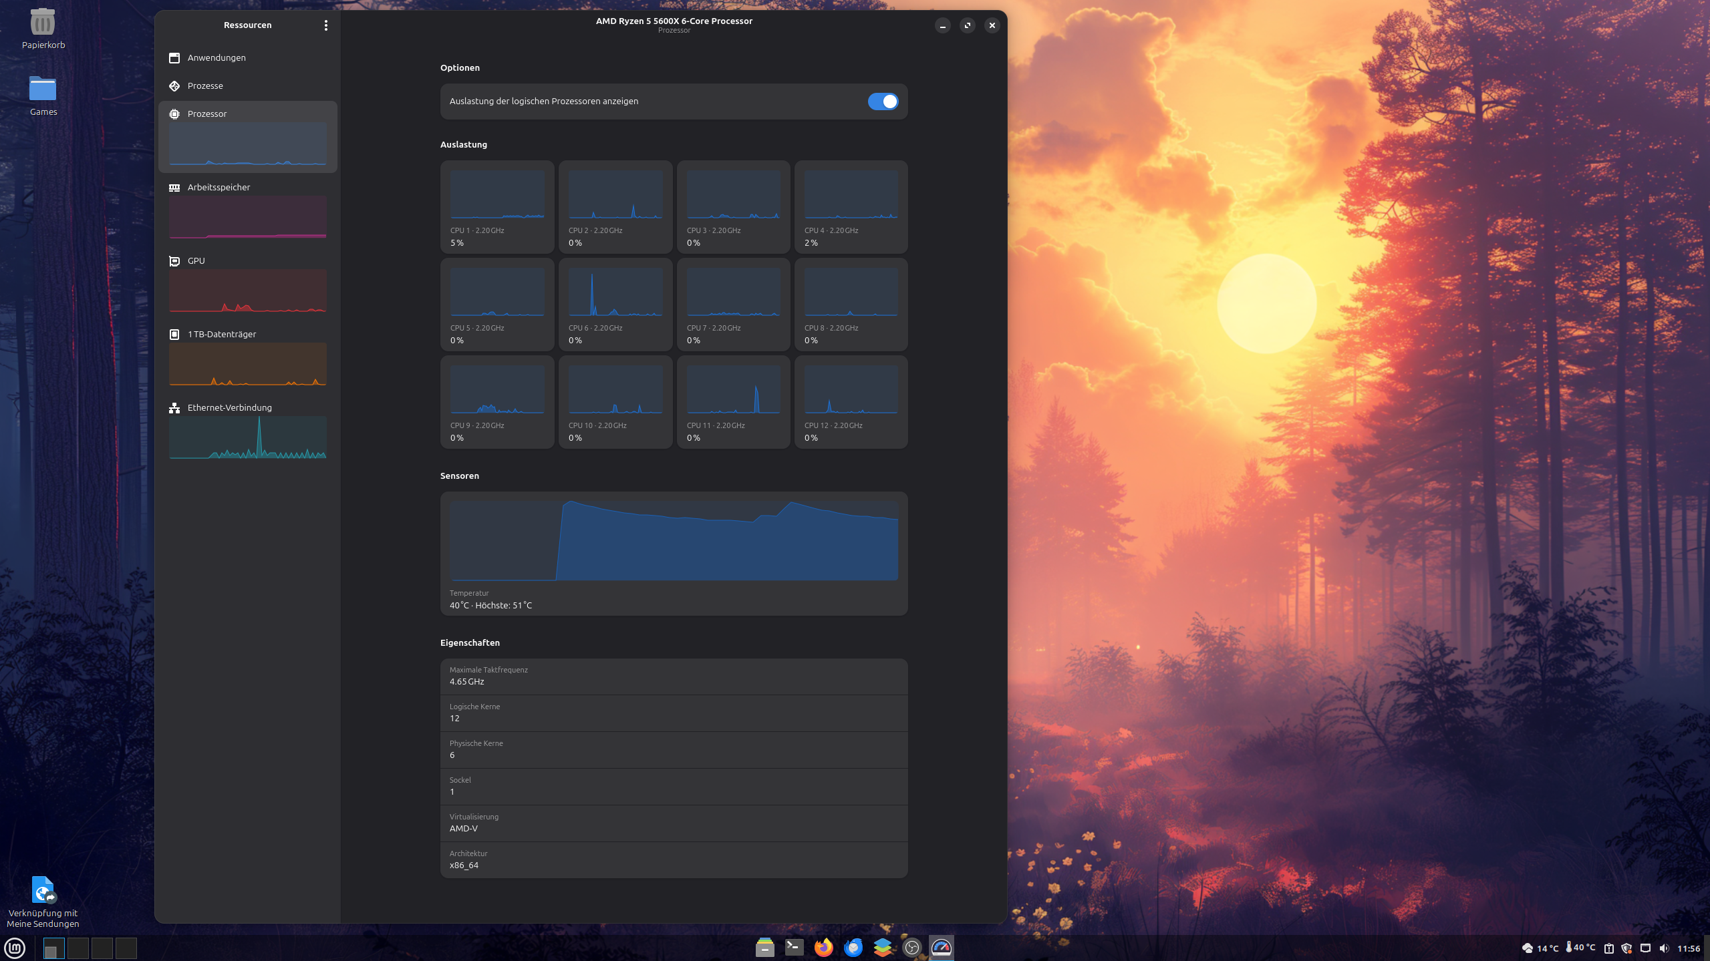Screen dimensions: 1710x961
Task: Launch terminal from the taskbar
Action: (794, 947)
